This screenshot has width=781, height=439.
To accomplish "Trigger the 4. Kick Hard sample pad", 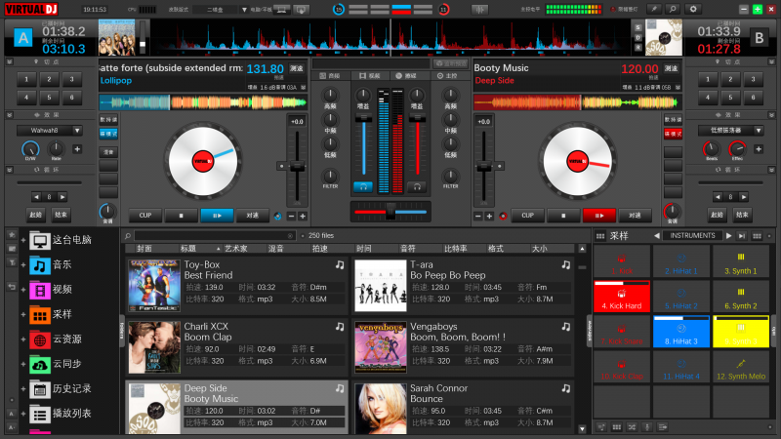I will pyautogui.click(x=622, y=297).
